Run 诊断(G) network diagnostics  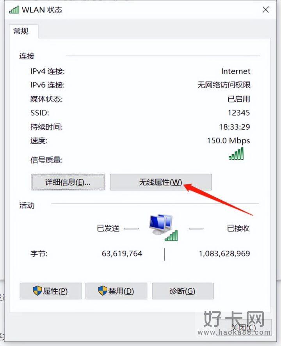[x=183, y=291]
